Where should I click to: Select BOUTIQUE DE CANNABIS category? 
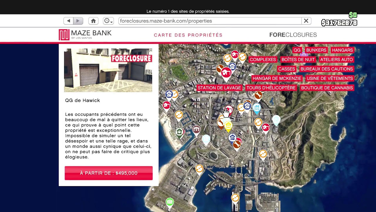327,88
